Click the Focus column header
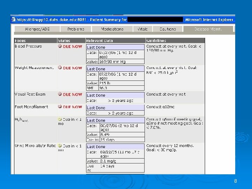The image size is (252, 189). pos(35,41)
